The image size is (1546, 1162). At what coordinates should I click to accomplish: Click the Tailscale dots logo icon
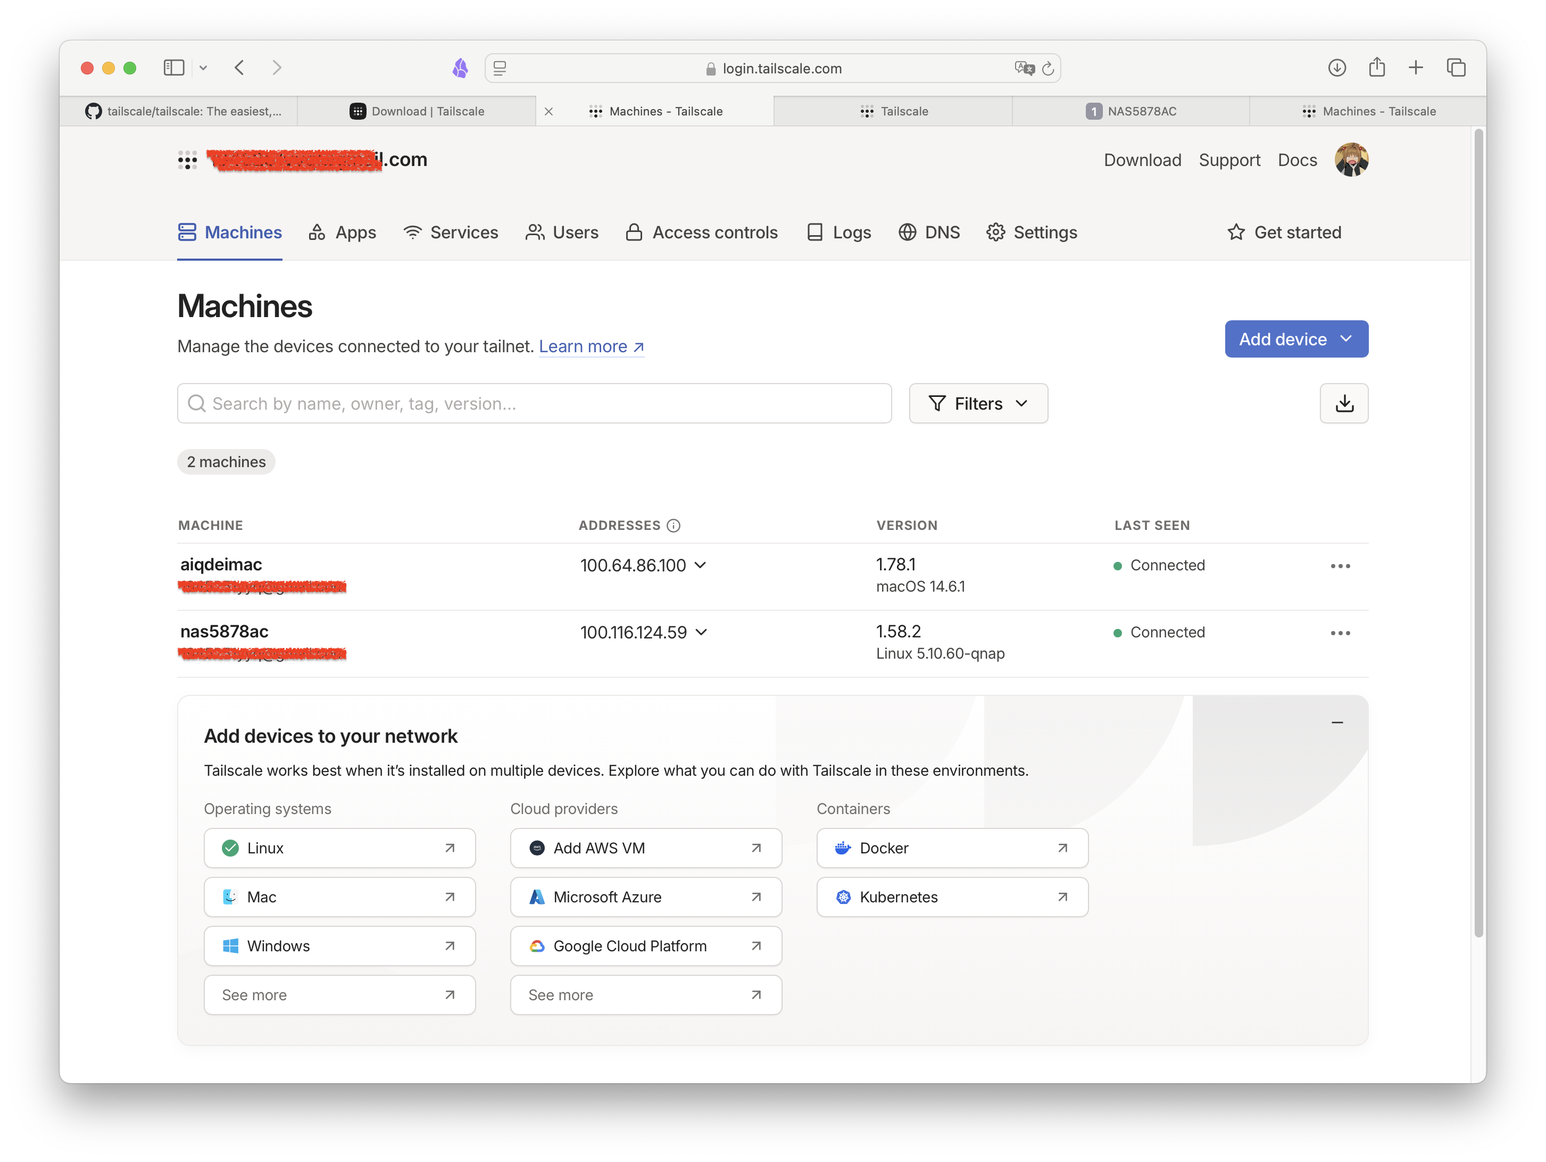[187, 160]
